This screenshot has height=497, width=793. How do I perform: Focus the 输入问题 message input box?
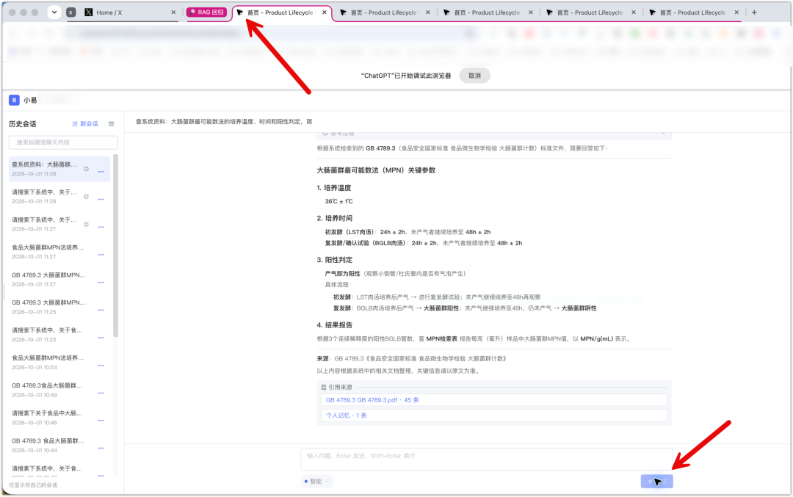tap(487, 459)
